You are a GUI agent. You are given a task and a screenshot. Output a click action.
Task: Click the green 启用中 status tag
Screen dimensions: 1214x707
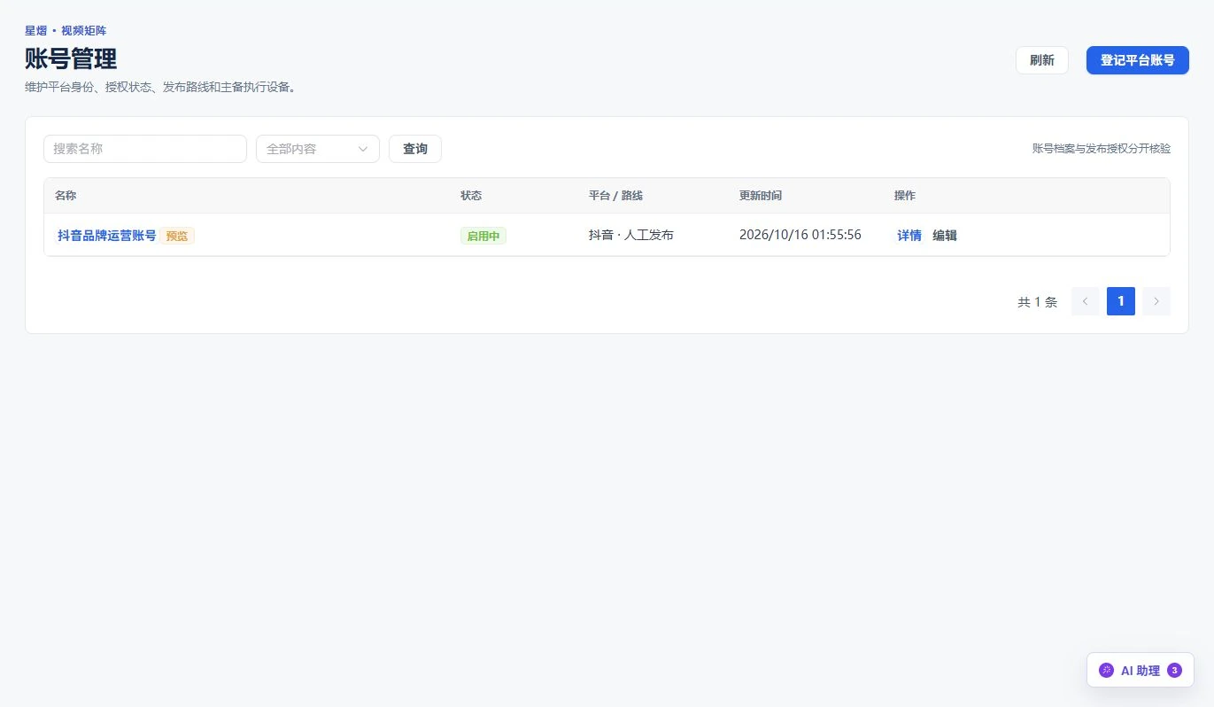[483, 236]
